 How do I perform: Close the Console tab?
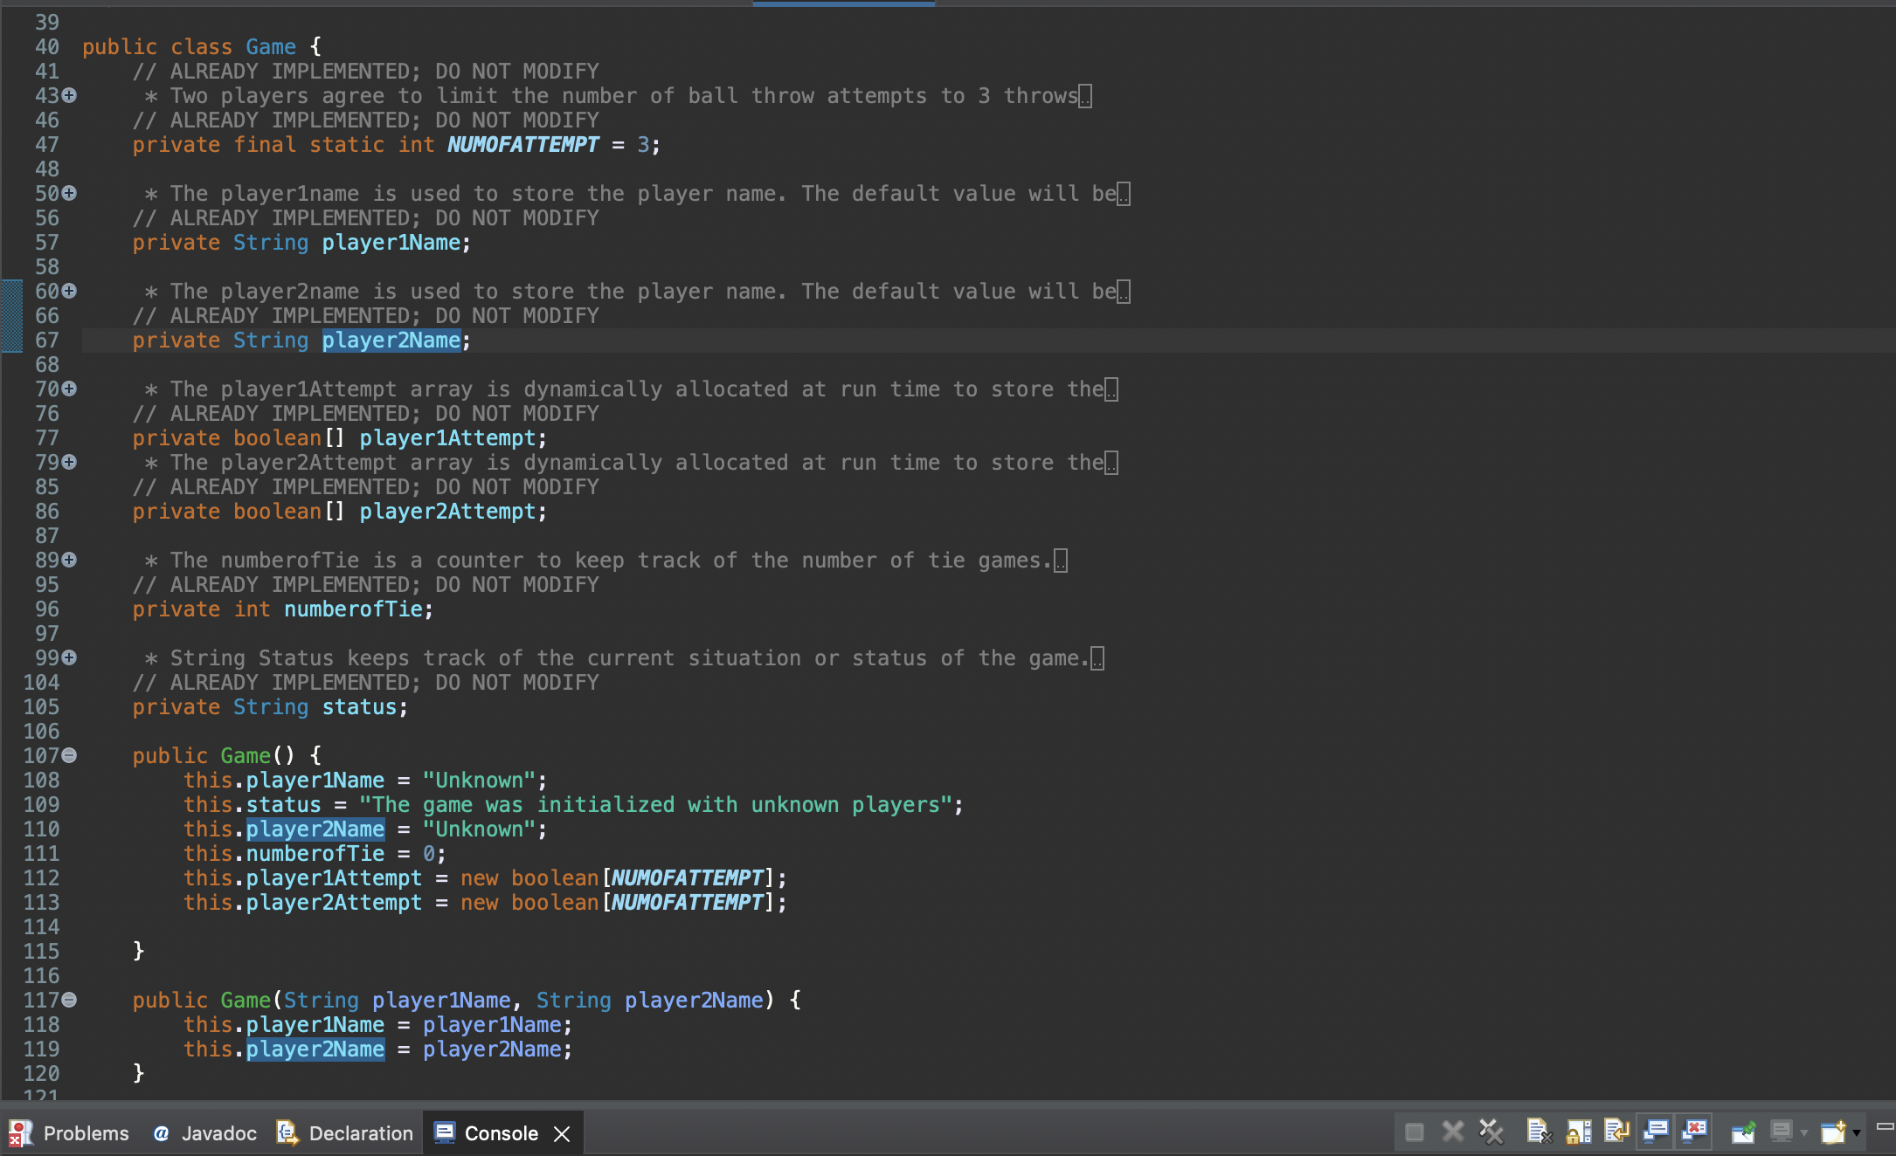click(x=562, y=1133)
